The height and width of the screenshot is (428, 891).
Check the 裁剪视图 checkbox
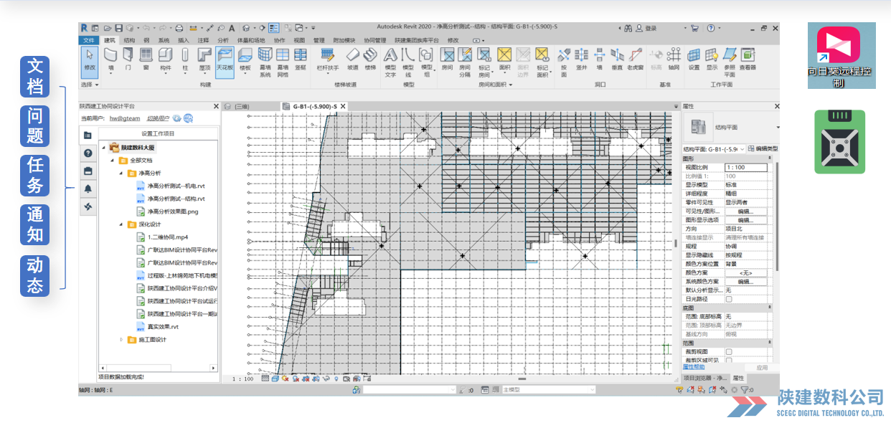729,352
